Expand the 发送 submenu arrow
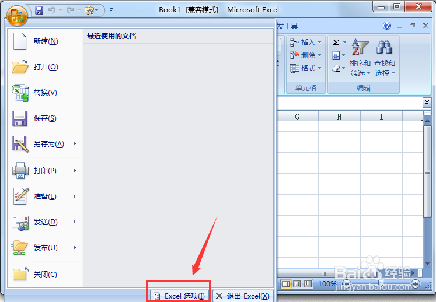 (75, 222)
